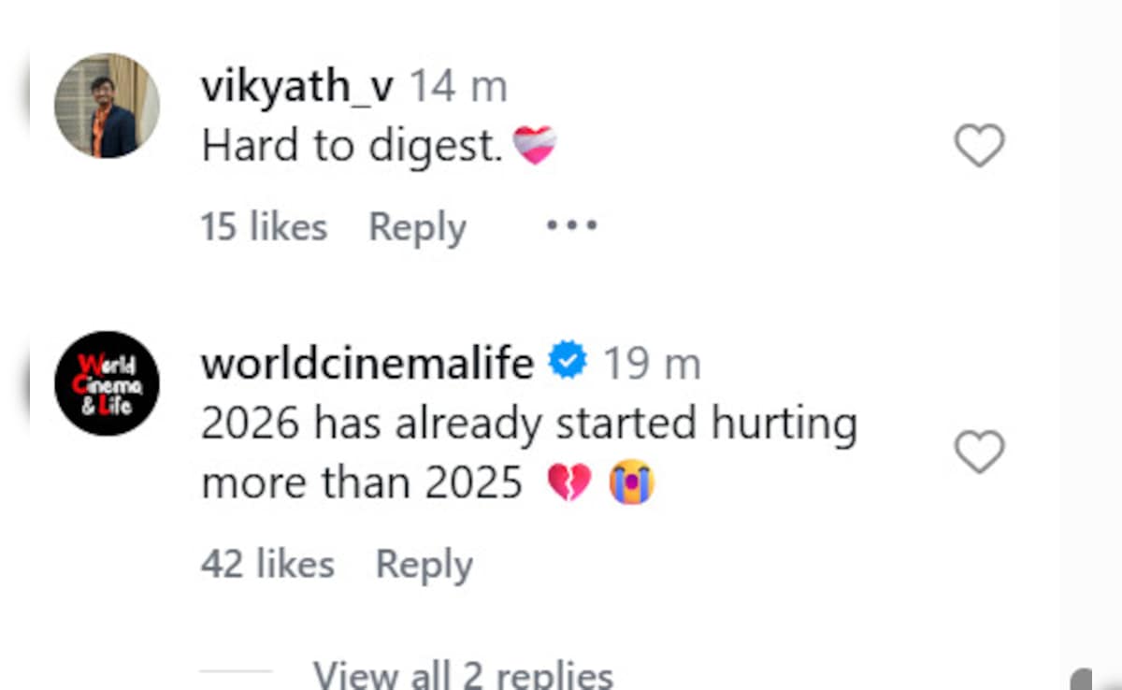This screenshot has height=690, width=1122.
Task: View the 42 likes list
Action: point(267,565)
